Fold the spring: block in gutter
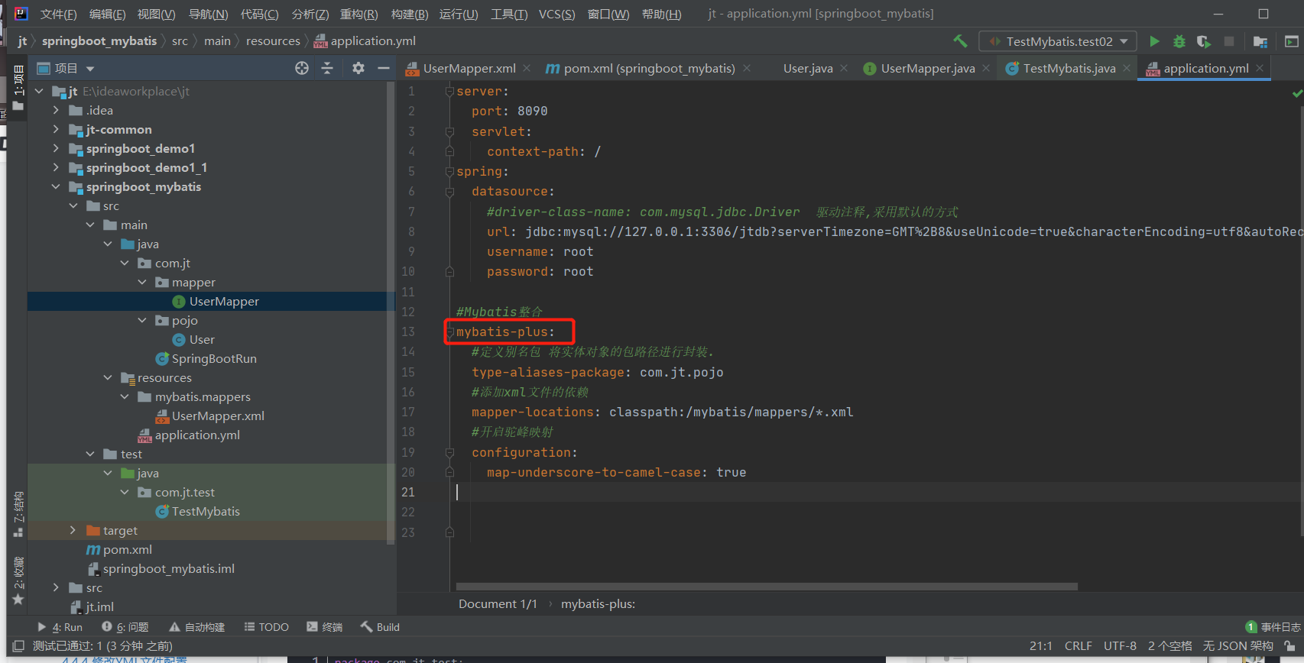 coord(449,172)
